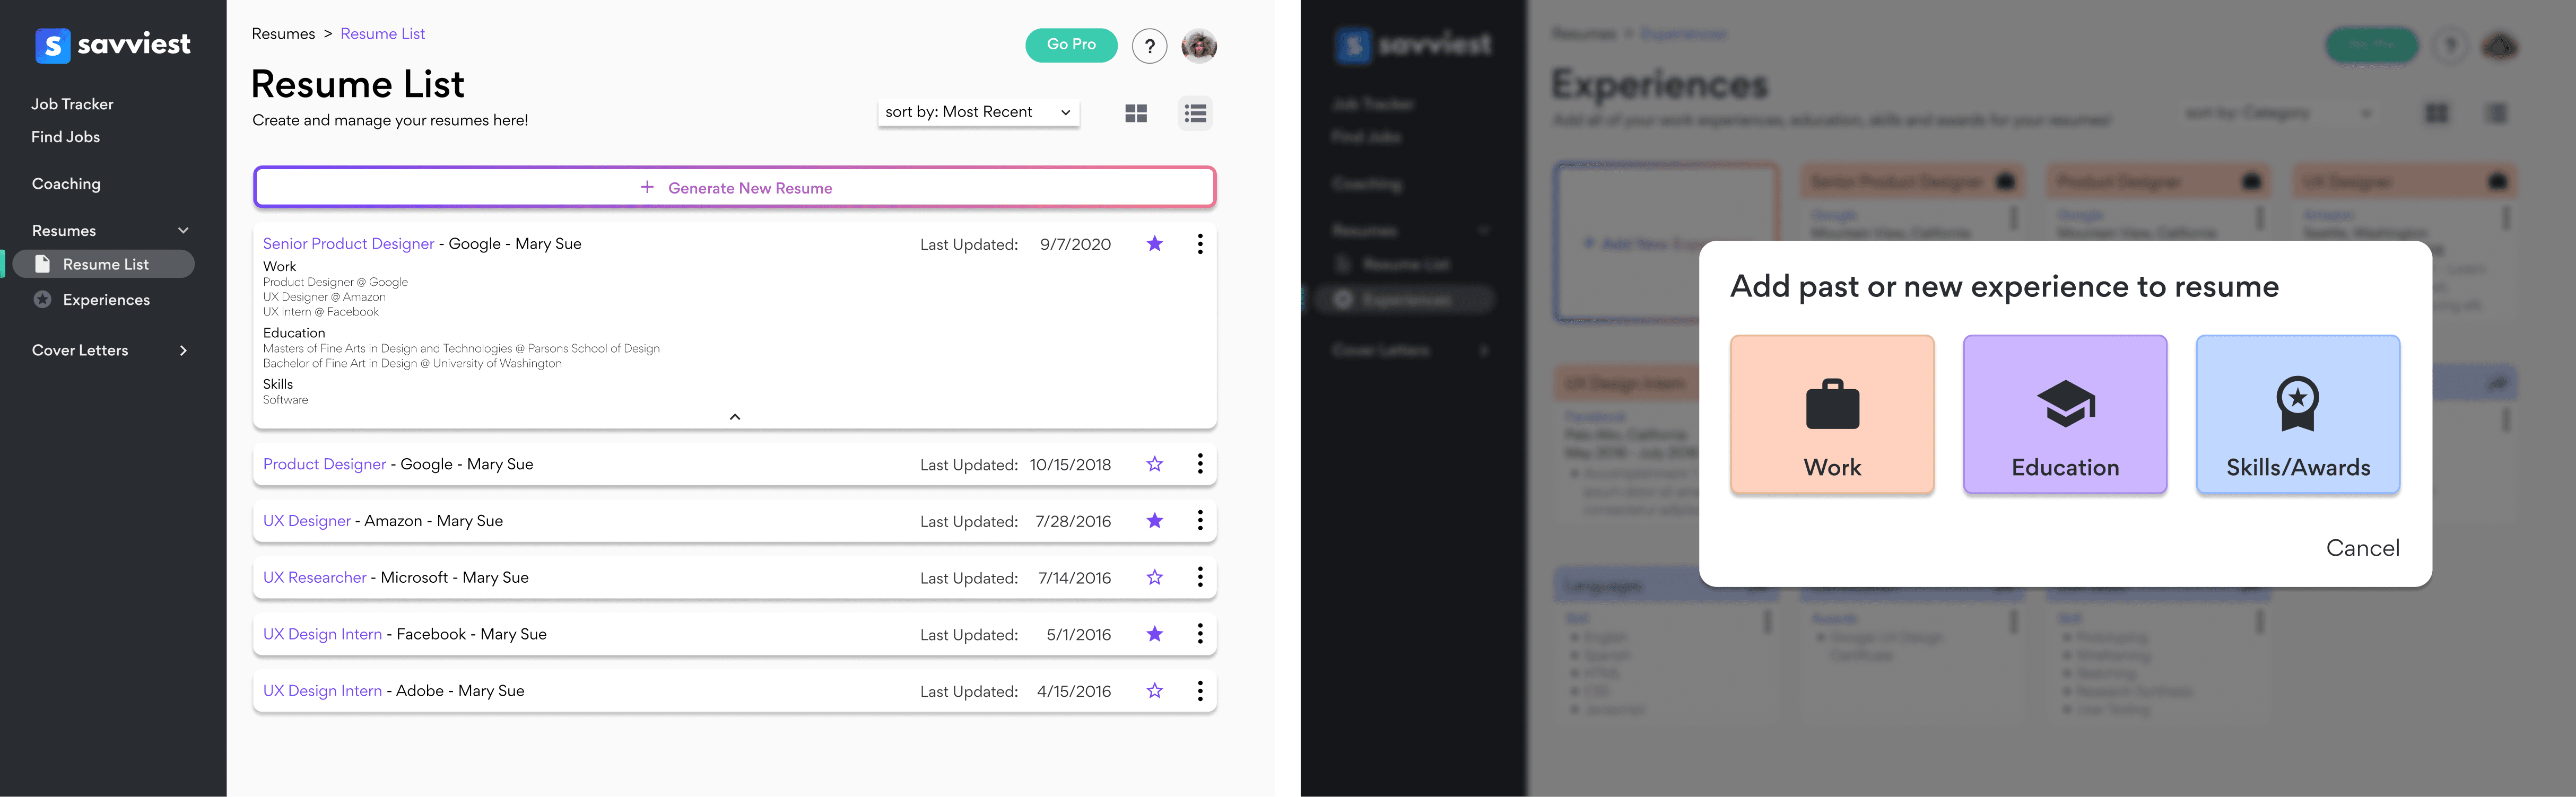
Task: Go to Job Tracker in sidebar
Action: [72, 104]
